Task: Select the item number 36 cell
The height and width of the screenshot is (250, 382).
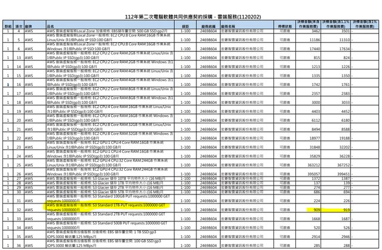Action: click(19, 245)
